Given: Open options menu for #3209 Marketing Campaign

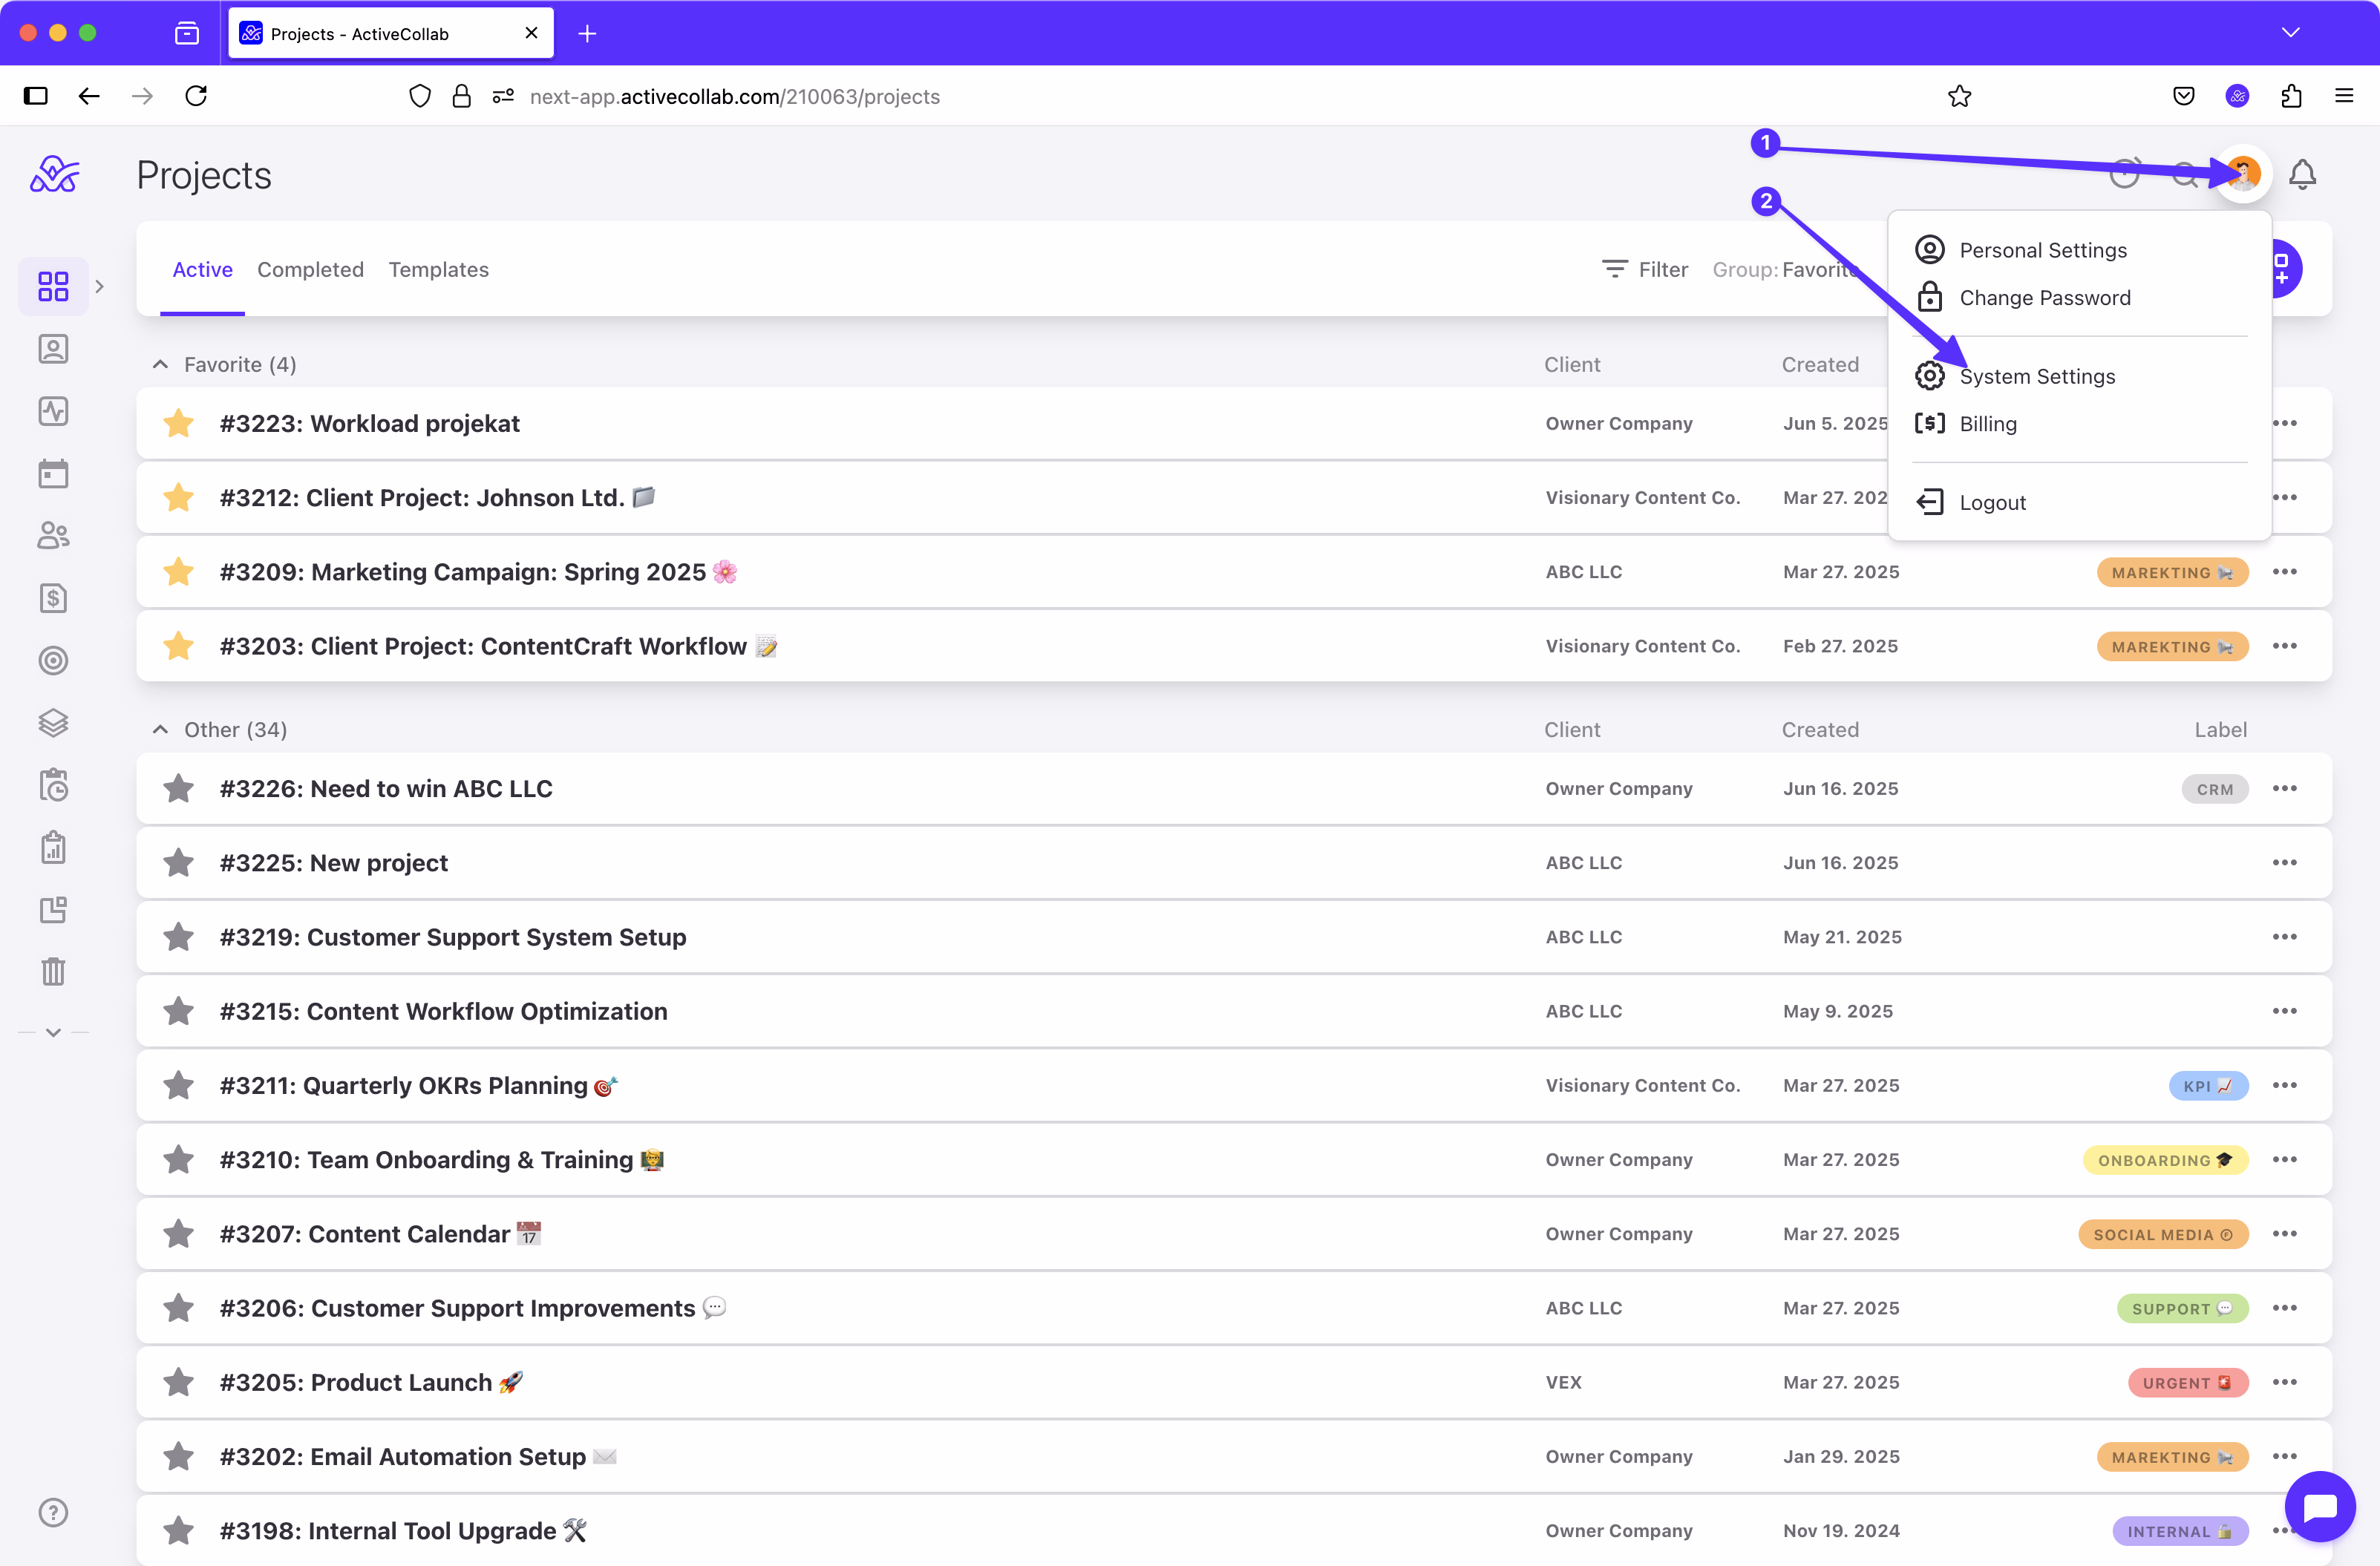Looking at the screenshot, I should click(2284, 571).
